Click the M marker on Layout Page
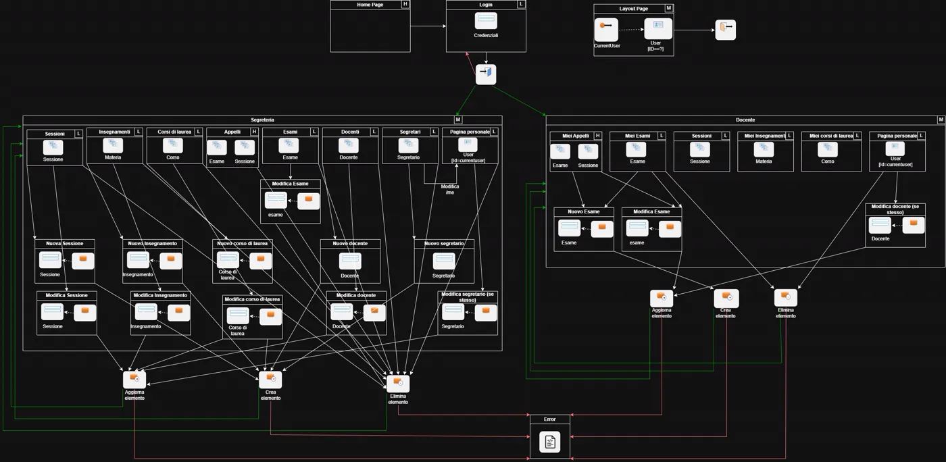 pos(669,9)
